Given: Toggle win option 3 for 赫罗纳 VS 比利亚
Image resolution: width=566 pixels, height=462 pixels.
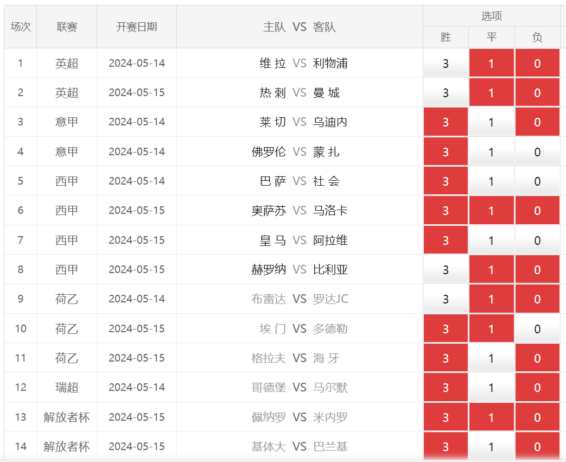Looking at the screenshot, I should pyautogui.click(x=446, y=269).
